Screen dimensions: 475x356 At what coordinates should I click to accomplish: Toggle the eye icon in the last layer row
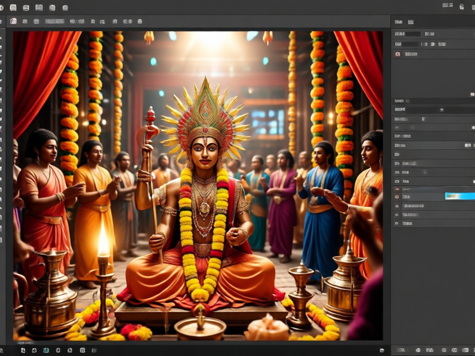tap(397, 223)
